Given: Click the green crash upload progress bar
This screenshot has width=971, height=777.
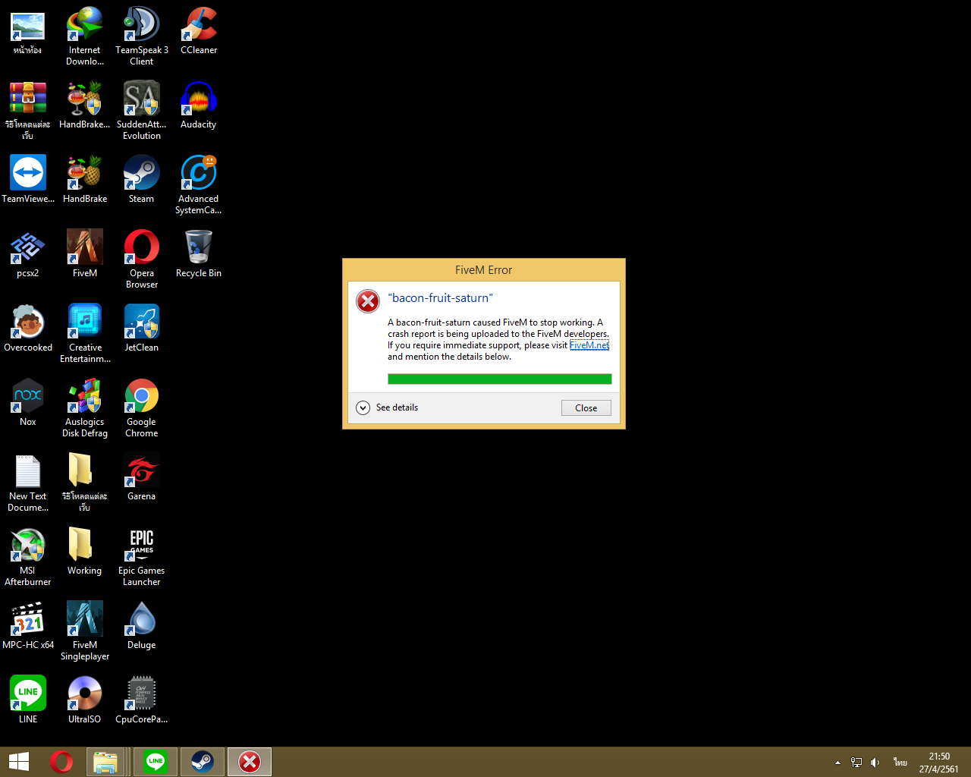Looking at the screenshot, I should point(499,379).
